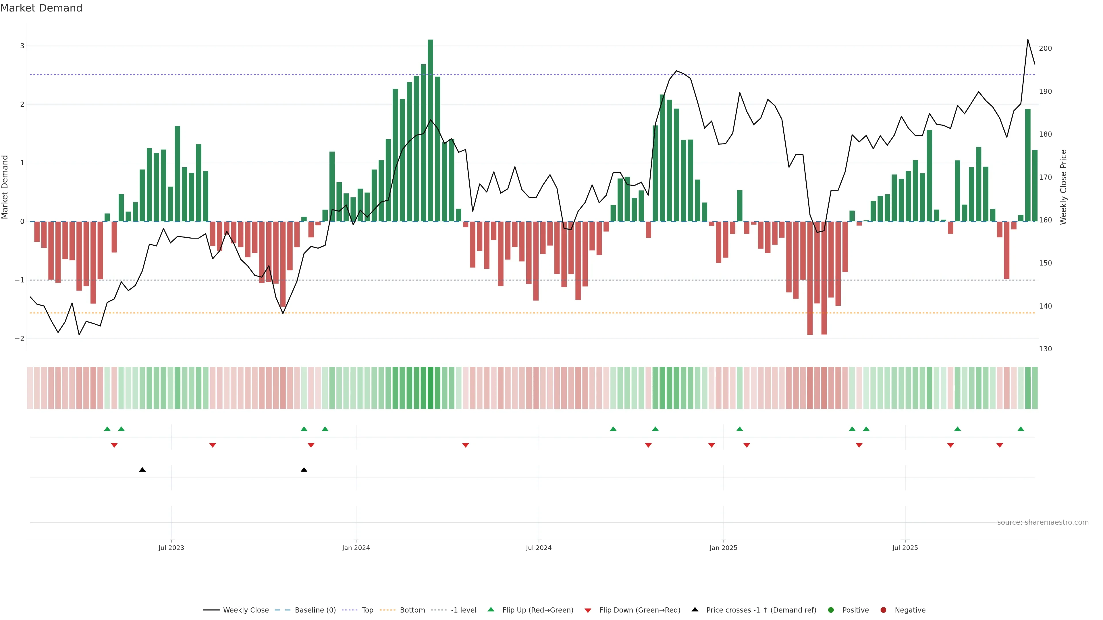Click the Market Demand chart title
The image size is (1103, 620).
[x=41, y=8]
